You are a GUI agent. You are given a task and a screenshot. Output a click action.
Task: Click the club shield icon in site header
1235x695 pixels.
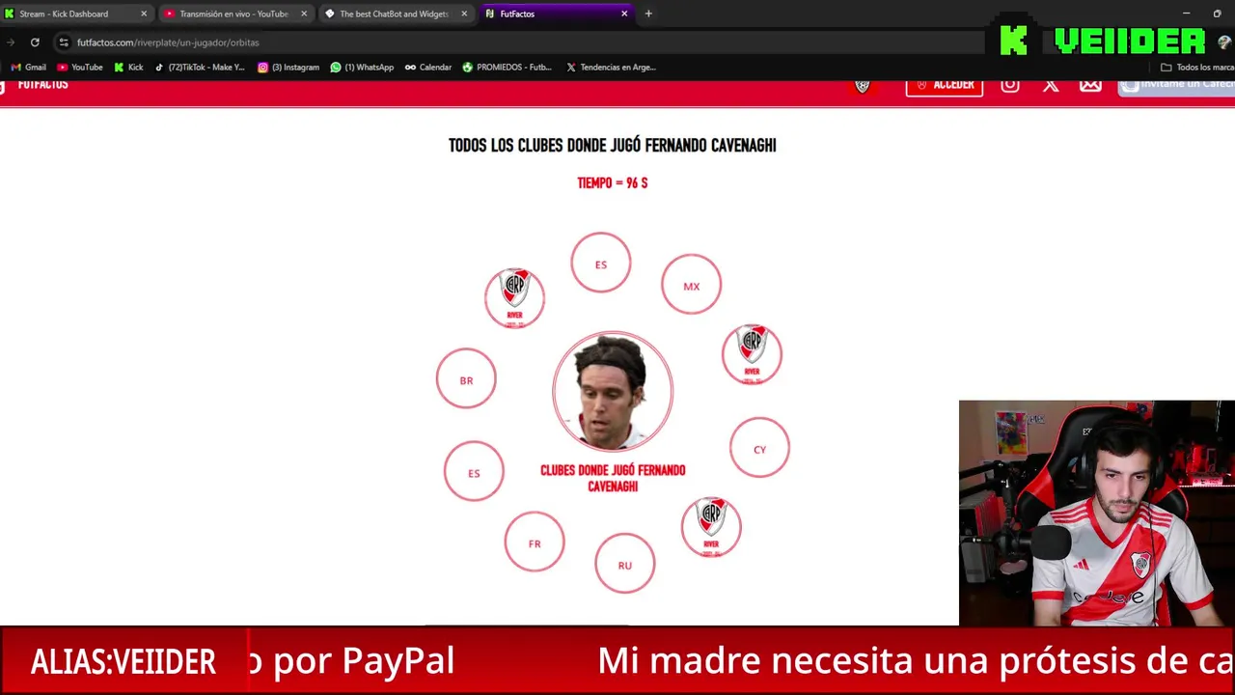(x=863, y=85)
